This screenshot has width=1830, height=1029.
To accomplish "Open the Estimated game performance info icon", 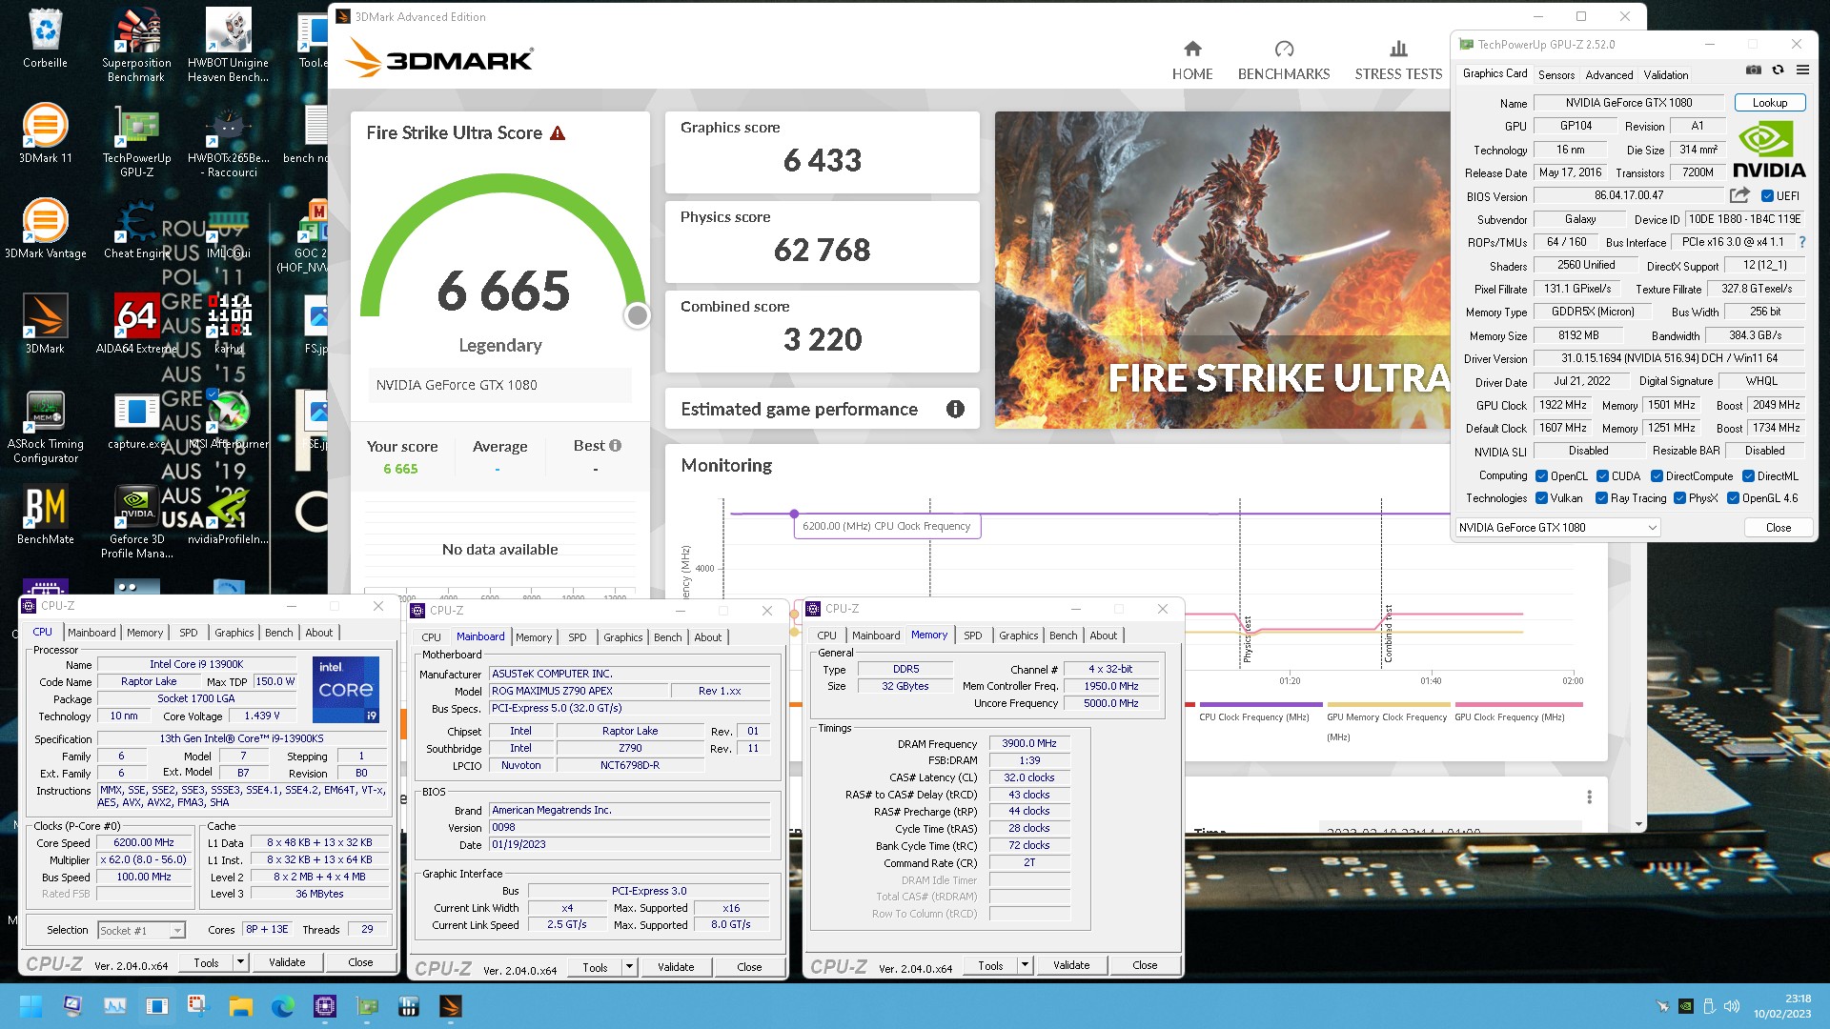I will 955,409.
